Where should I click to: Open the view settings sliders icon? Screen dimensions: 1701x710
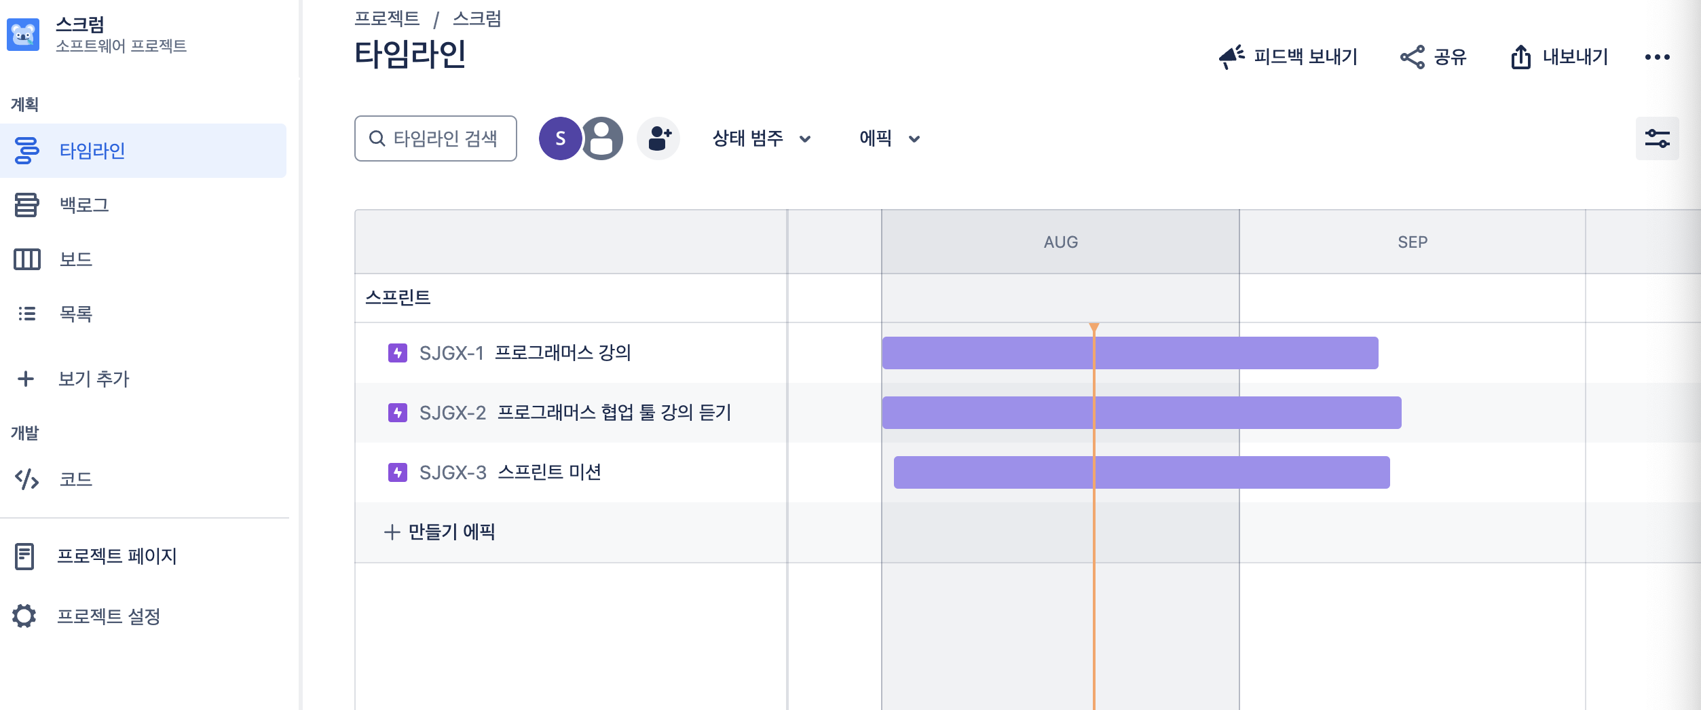pos(1657,138)
